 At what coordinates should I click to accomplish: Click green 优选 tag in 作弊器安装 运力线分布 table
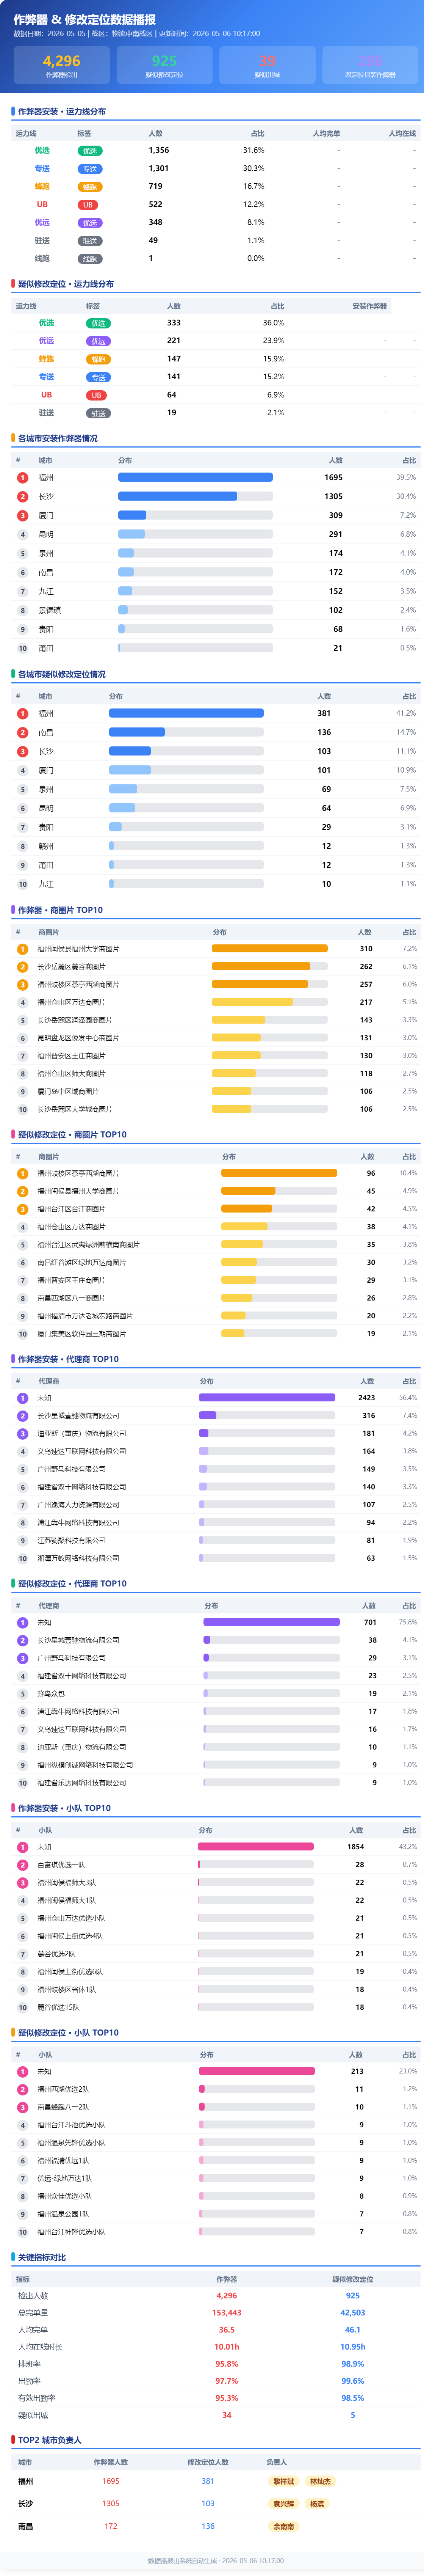click(x=90, y=151)
